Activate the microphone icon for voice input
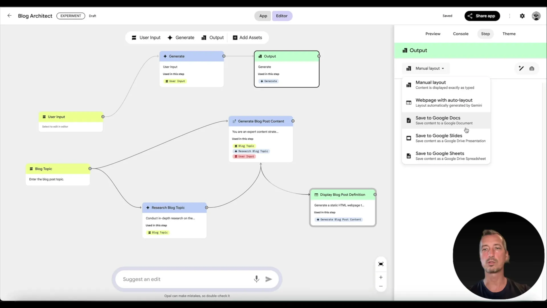The width and height of the screenshot is (547, 308). [x=256, y=279]
